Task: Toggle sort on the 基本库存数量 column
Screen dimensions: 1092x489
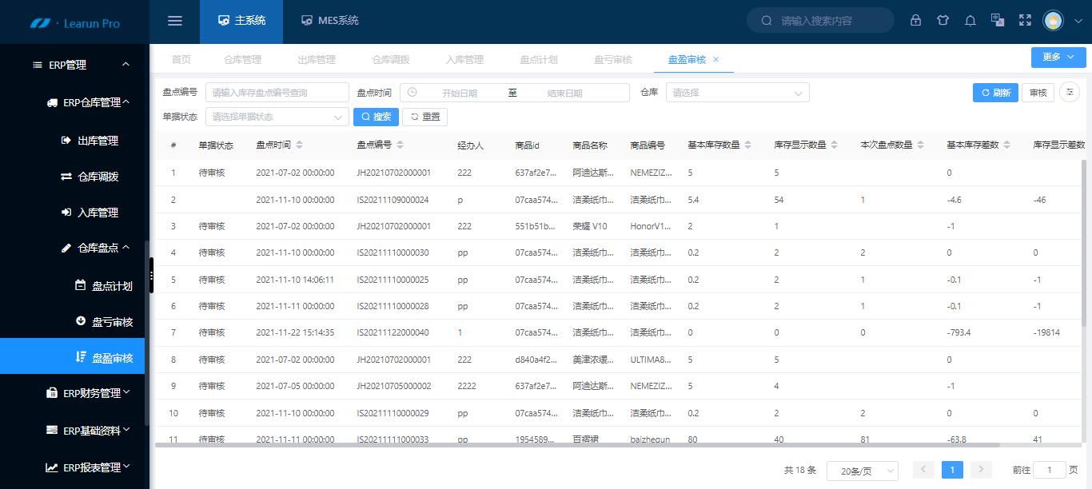Action: point(747,145)
